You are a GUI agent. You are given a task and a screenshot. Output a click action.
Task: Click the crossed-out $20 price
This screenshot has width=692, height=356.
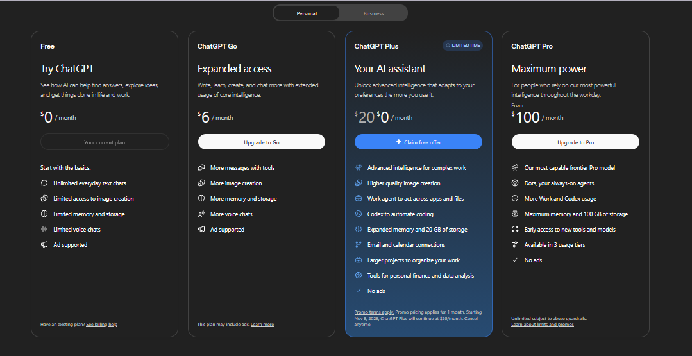[x=365, y=117]
